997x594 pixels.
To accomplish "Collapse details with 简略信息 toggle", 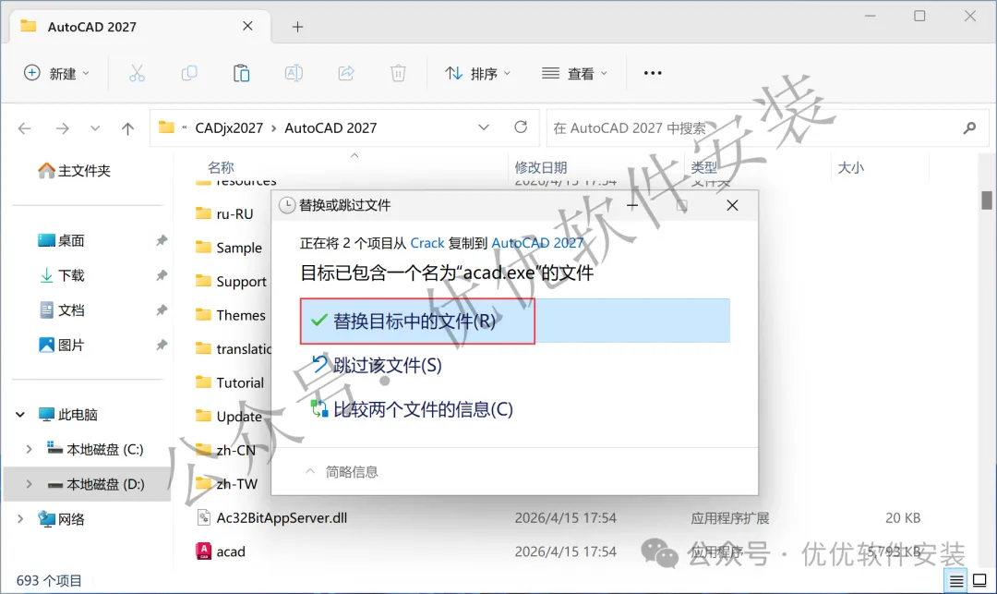I will (x=342, y=471).
